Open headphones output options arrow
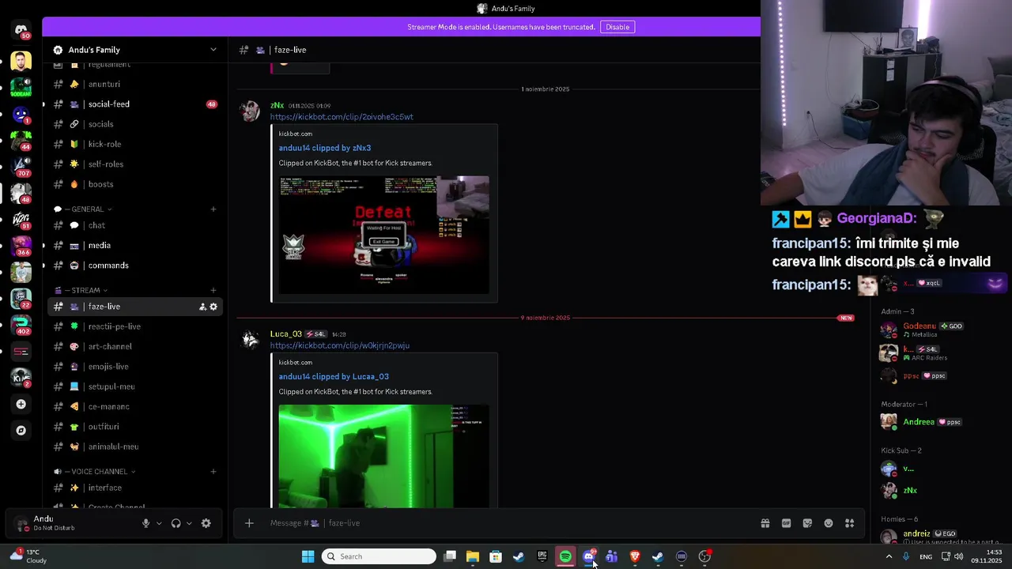The image size is (1012, 569). 189,523
